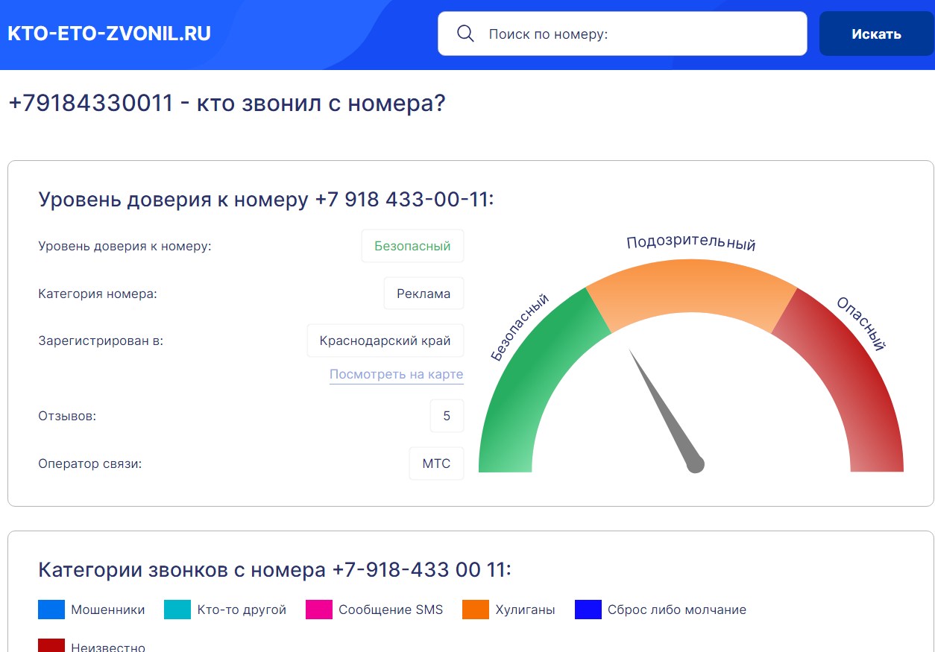Viewport: 935px width, 652px height.
Task: Click the 'Категория номера:' label
Action: tap(98, 294)
